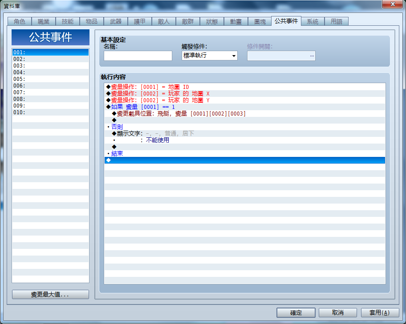Switch to the 圖塊 tab

[260, 21]
